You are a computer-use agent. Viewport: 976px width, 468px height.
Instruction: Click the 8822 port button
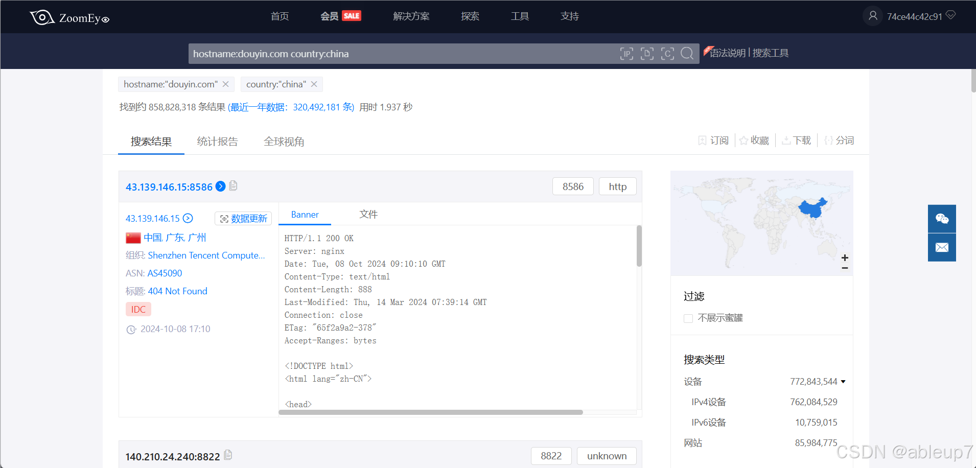(x=551, y=456)
